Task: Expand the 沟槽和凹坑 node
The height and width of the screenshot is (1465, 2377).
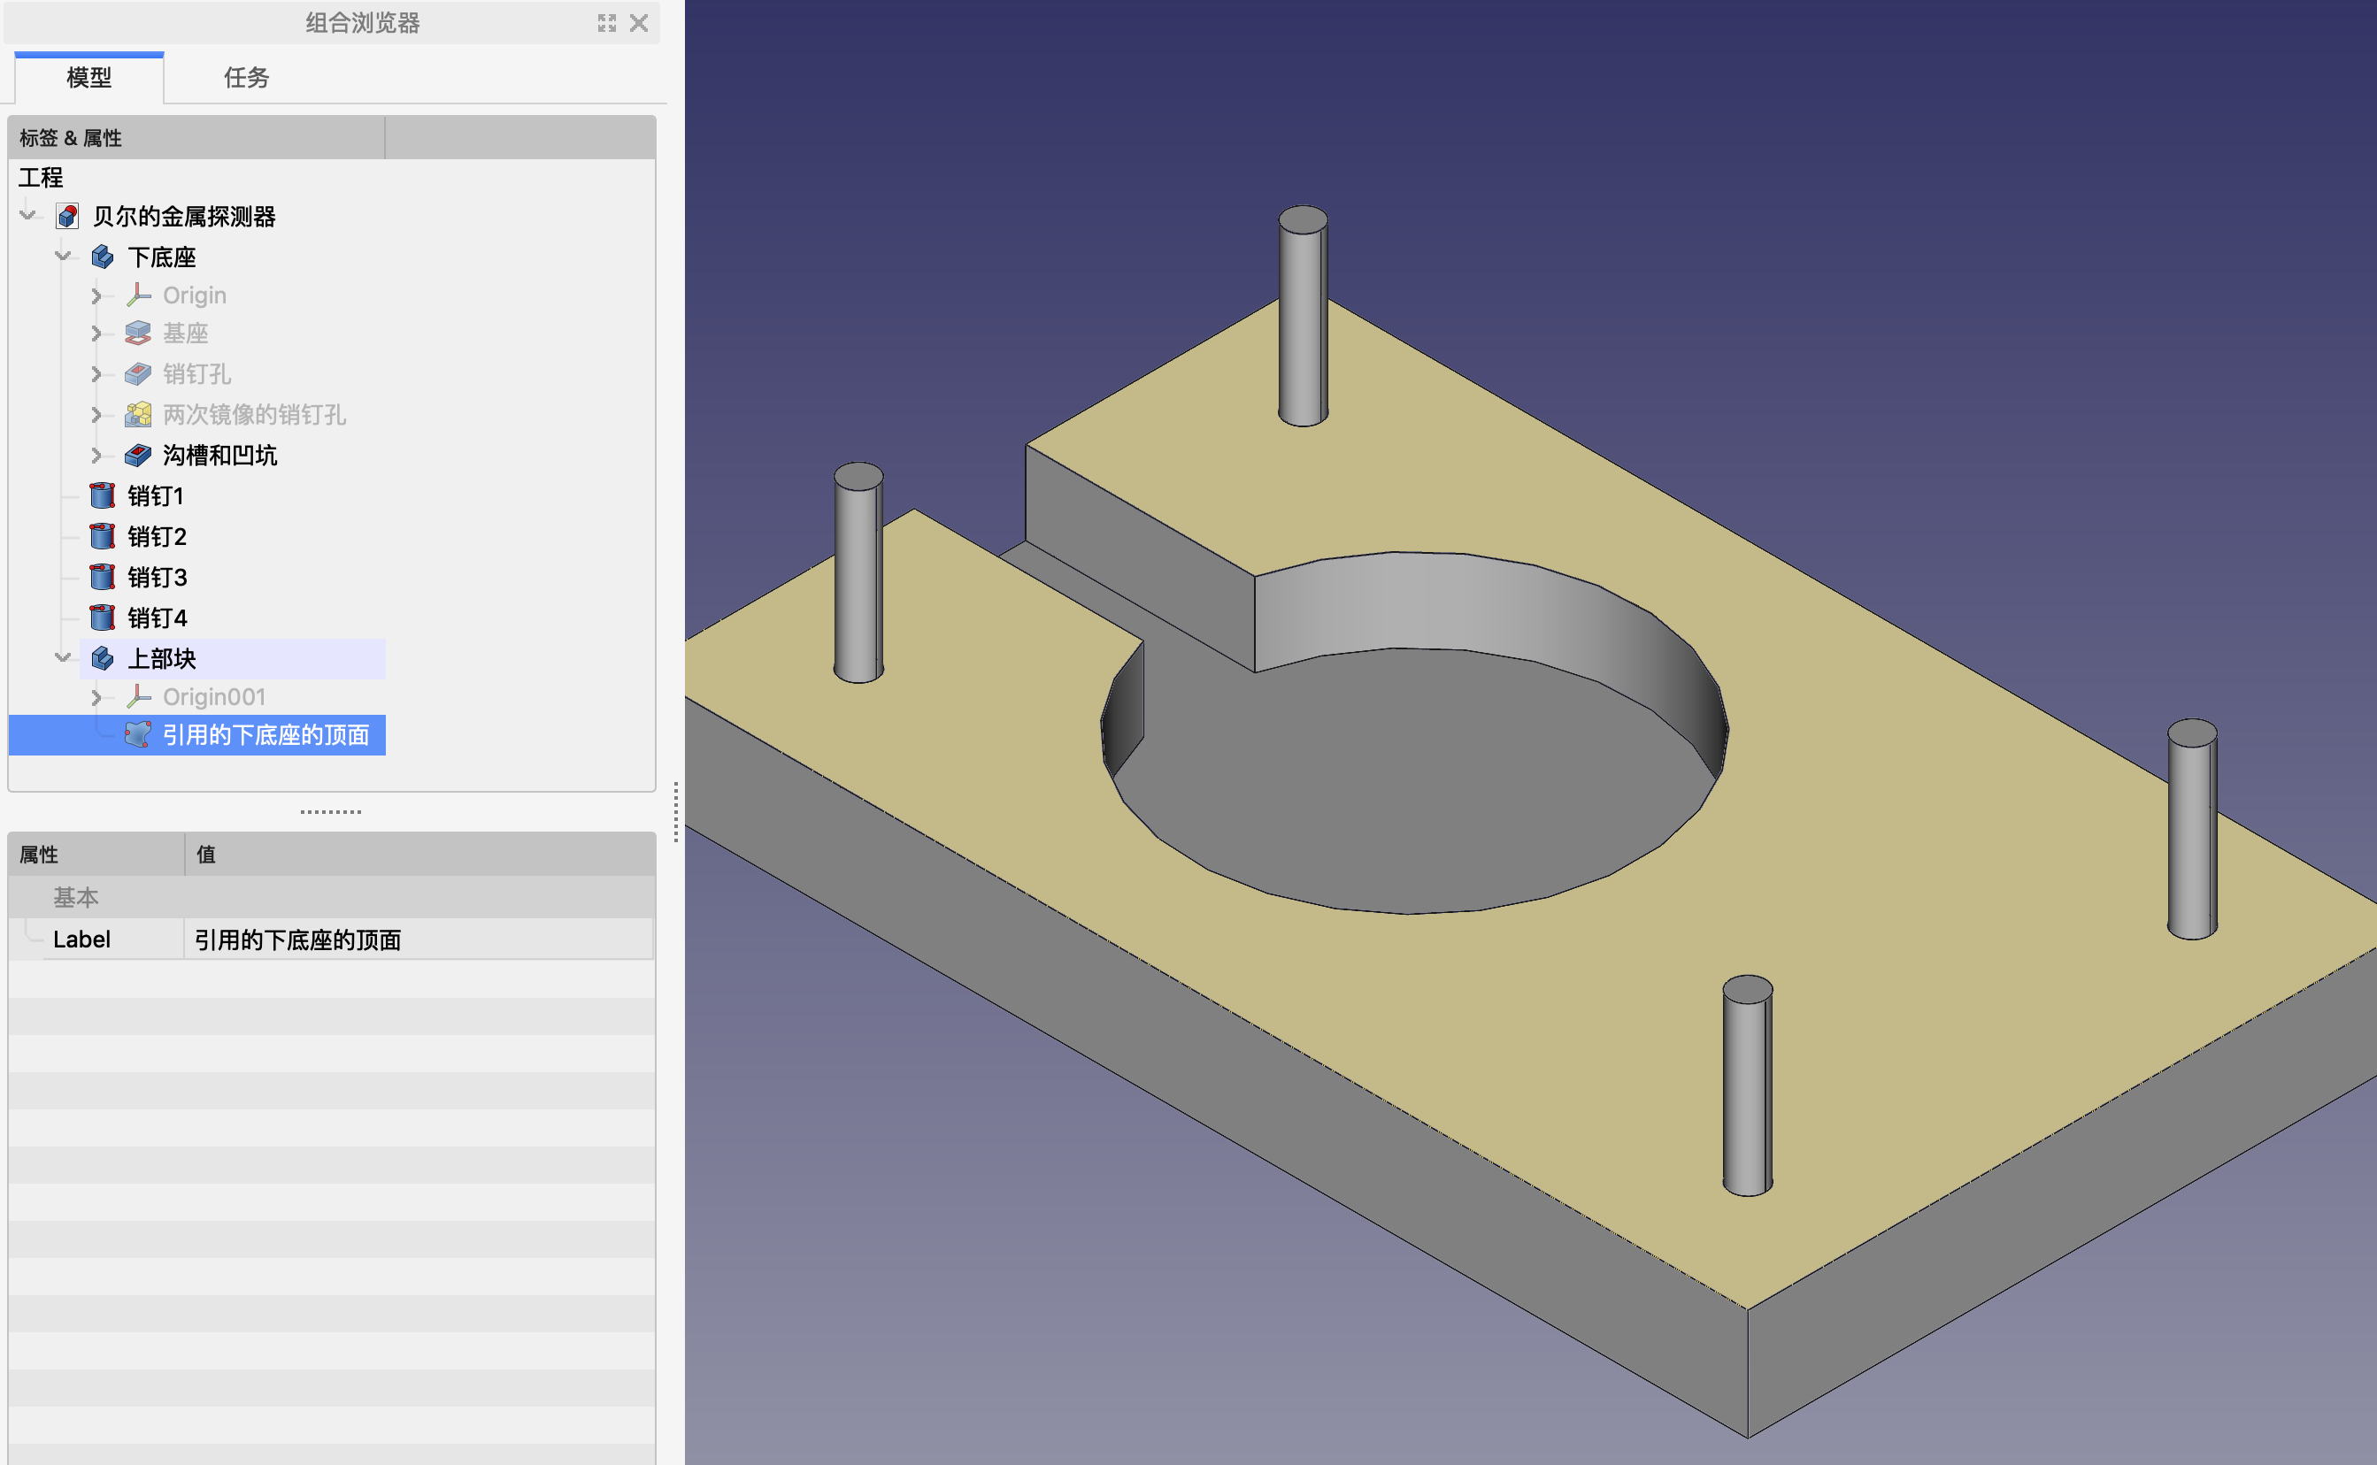Action: click(x=96, y=456)
